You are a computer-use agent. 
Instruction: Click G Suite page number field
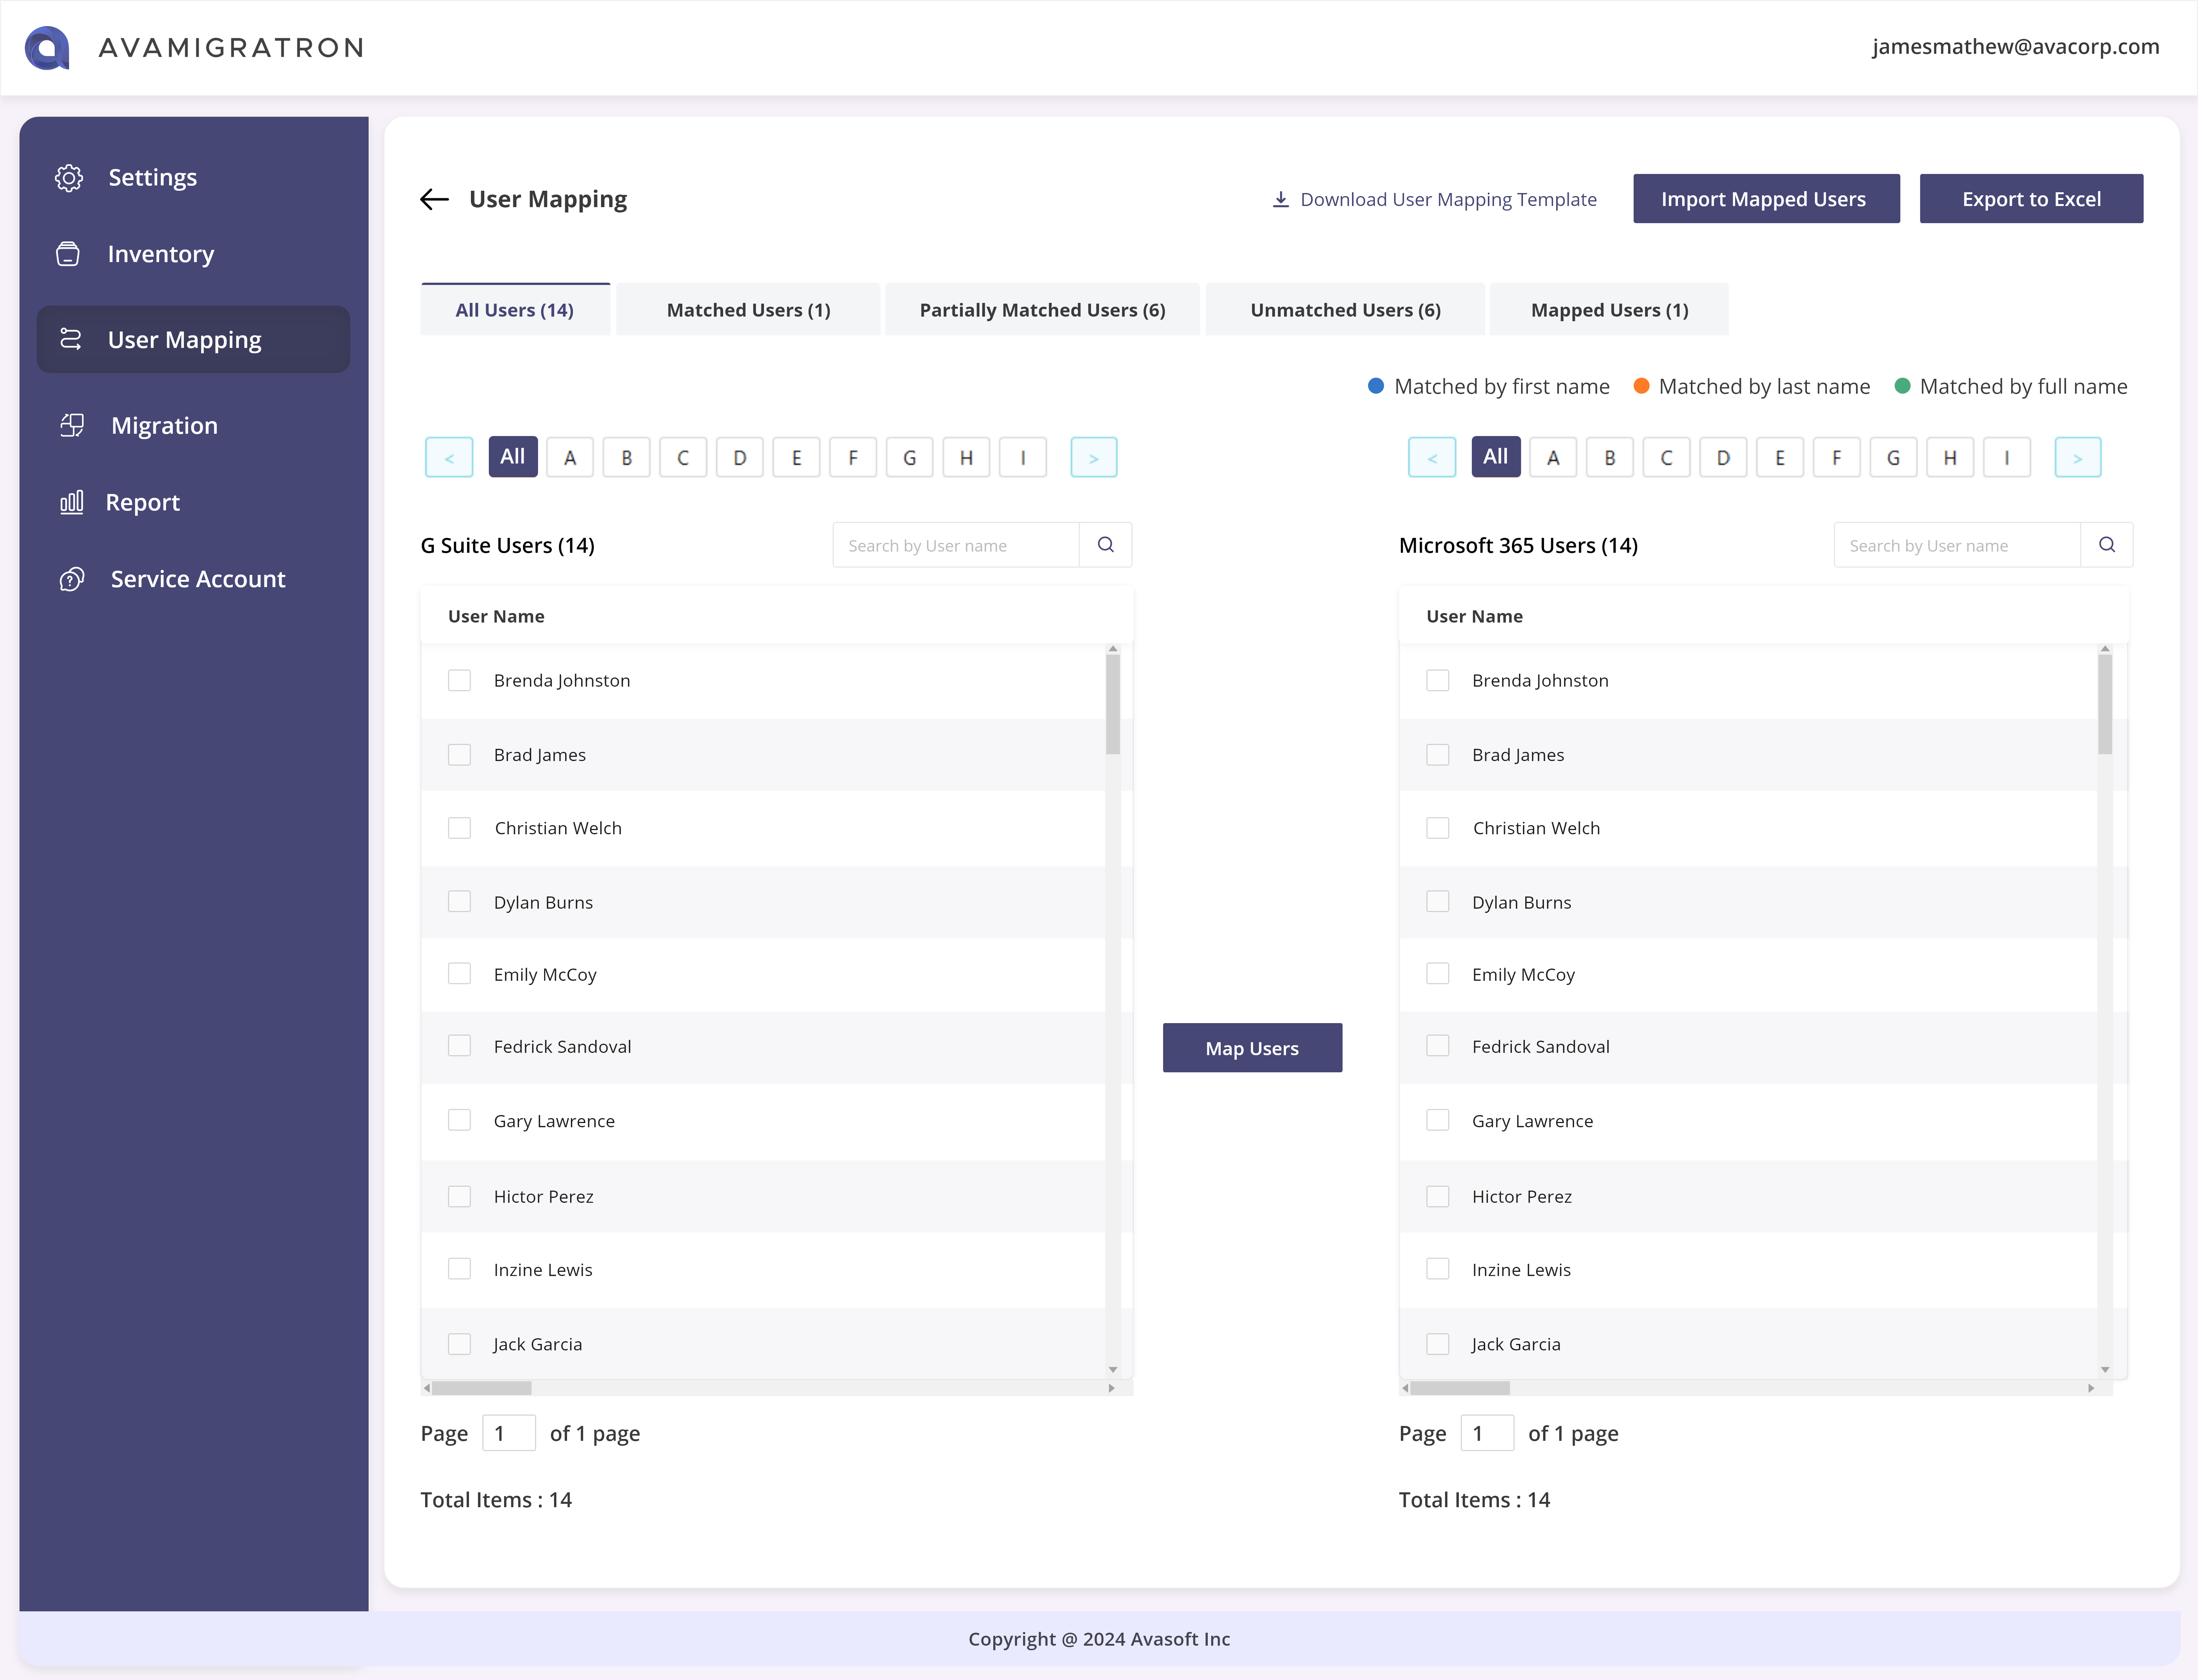(x=509, y=1433)
